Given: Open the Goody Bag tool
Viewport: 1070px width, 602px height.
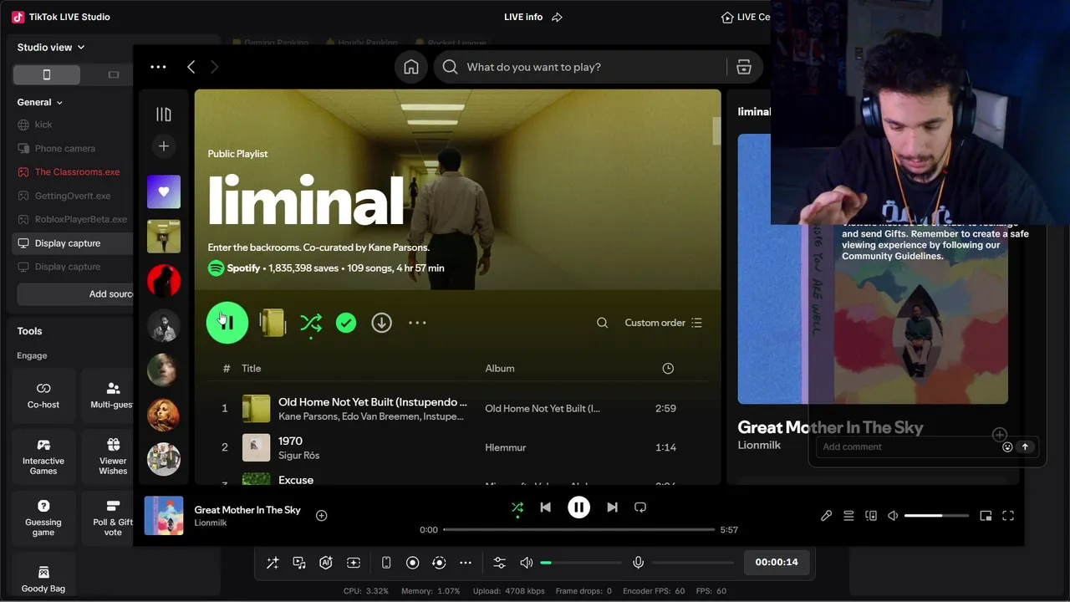Looking at the screenshot, I should pos(43,577).
